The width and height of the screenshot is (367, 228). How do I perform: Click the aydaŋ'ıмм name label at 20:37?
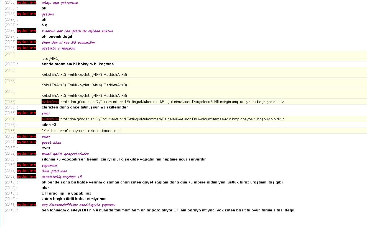coord(27,142)
